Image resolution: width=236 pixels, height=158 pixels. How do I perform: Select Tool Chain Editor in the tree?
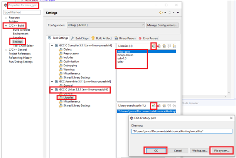[x=23, y=46]
